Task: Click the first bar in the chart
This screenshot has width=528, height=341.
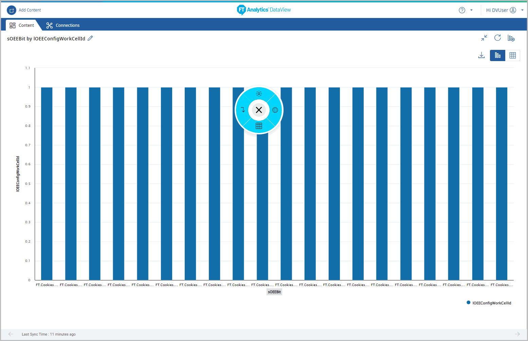Action: coord(47,183)
